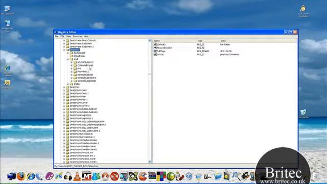Viewport: 327px width, 184px height.
Task: Launch headphones audio app in dock
Action: tap(68, 176)
